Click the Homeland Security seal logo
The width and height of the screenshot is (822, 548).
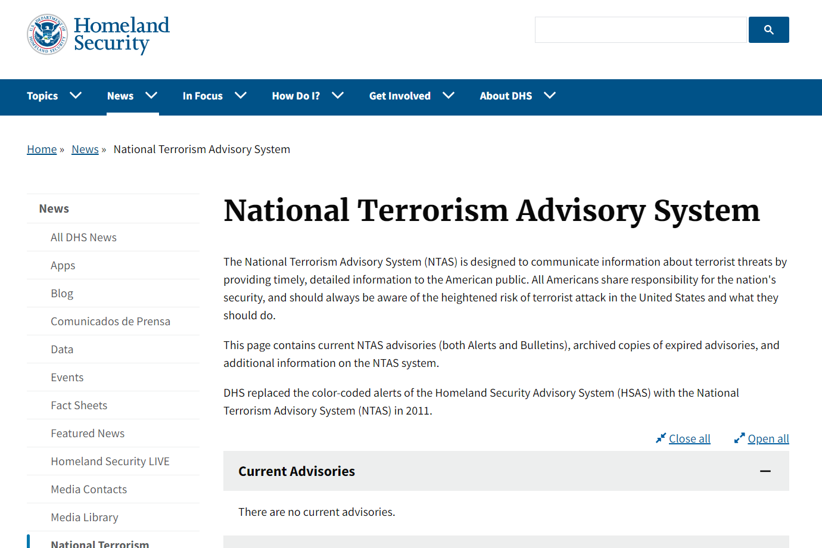point(47,35)
